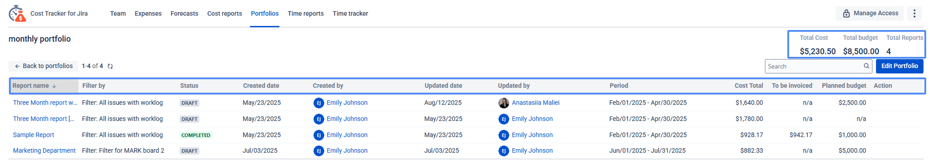Click the Period column header
932x163 pixels.
coord(619,86)
